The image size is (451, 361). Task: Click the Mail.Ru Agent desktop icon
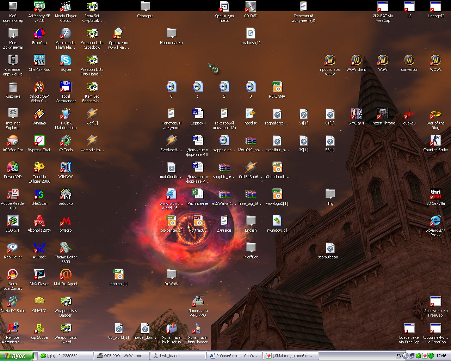tap(66, 277)
